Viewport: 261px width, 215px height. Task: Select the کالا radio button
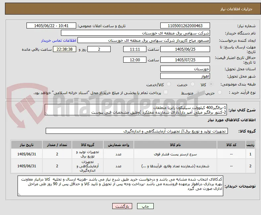coord(211,84)
